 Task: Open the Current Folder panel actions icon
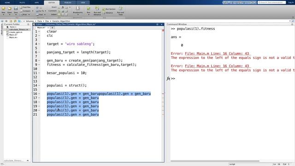pyautogui.click(x=28, y=24)
